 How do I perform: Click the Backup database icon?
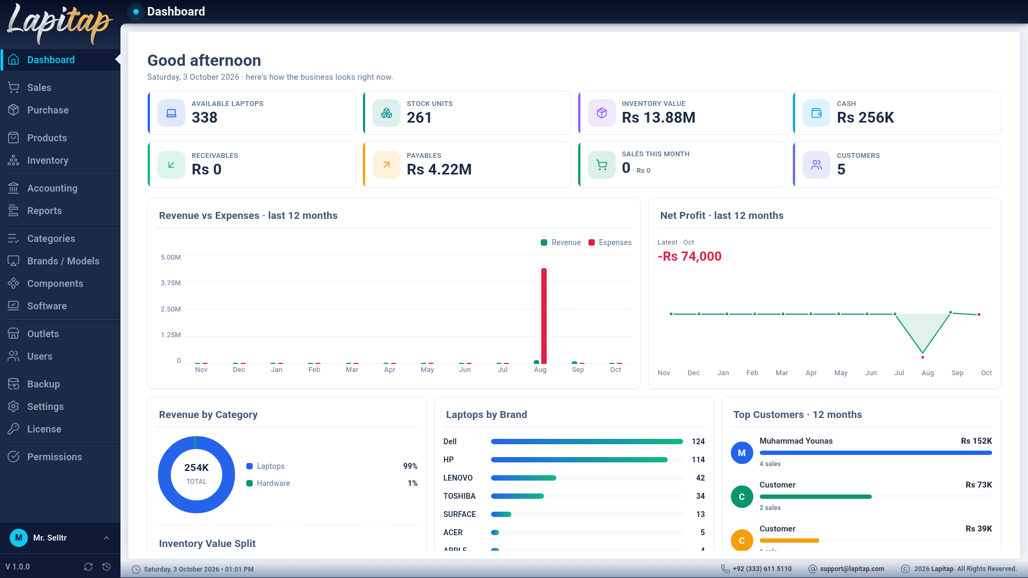[x=13, y=384]
